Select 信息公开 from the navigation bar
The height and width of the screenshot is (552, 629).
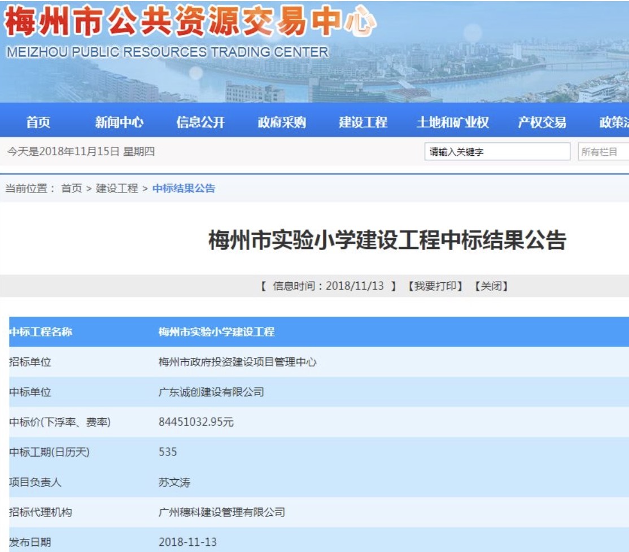coord(200,122)
